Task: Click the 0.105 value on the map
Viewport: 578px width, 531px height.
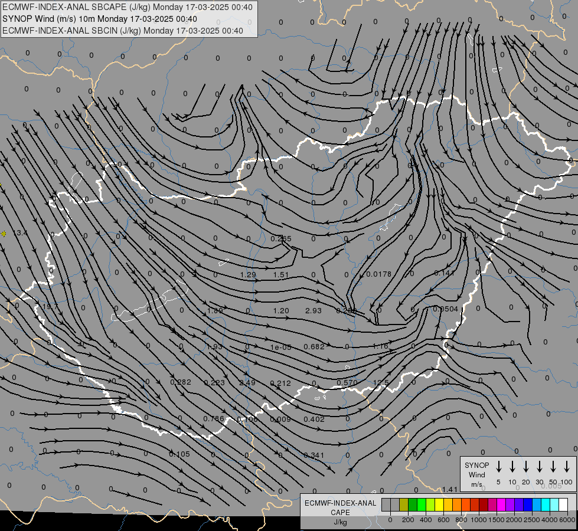Action: click(179, 454)
